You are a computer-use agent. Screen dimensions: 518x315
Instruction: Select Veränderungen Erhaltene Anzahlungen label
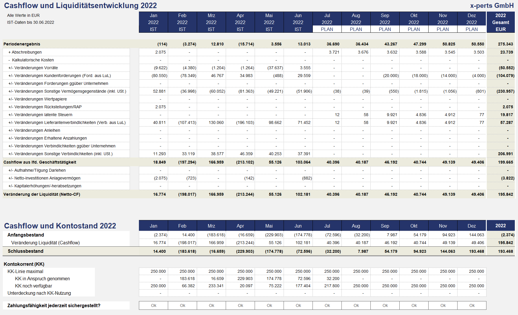point(47,138)
